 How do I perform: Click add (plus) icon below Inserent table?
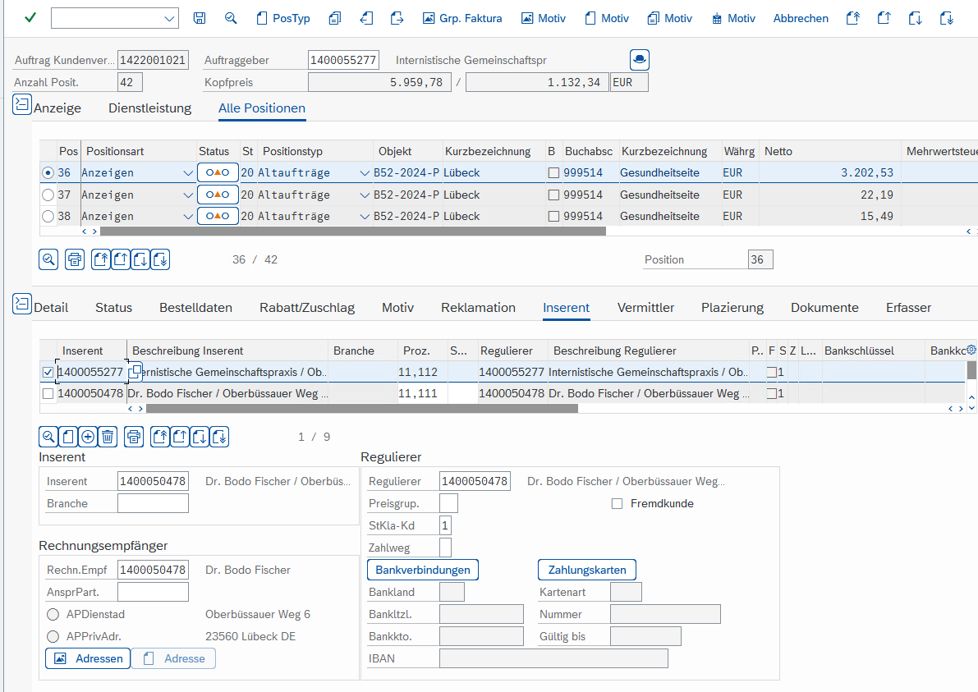point(88,437)
